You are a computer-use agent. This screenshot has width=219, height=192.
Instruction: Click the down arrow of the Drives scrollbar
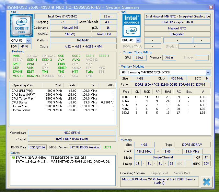(113, 184)
